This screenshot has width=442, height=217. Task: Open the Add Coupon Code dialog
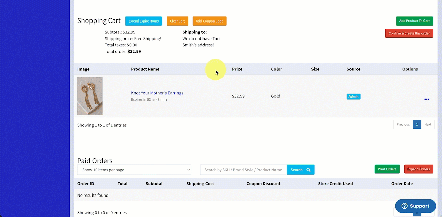click(x=210, y=21)
